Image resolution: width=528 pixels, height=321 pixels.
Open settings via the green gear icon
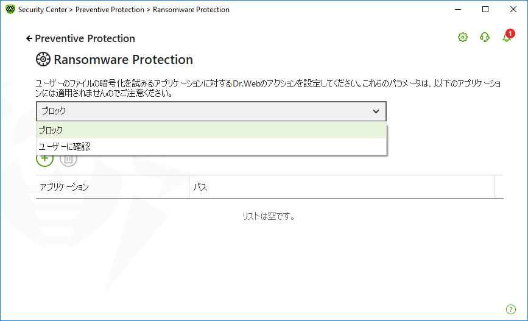pyautogui.click(x=463, y=37)
